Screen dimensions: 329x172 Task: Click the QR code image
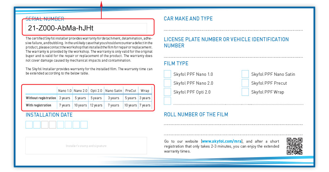pyautogui.click(x=294, y=146)
